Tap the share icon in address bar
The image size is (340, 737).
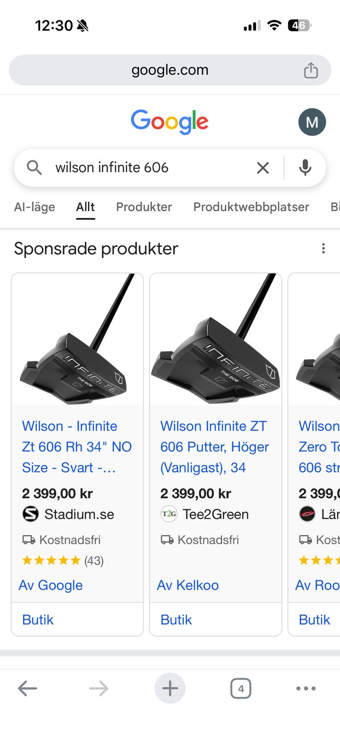311,70
